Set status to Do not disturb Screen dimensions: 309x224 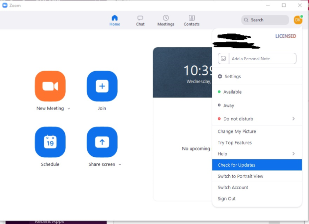[x=257, y=118]
